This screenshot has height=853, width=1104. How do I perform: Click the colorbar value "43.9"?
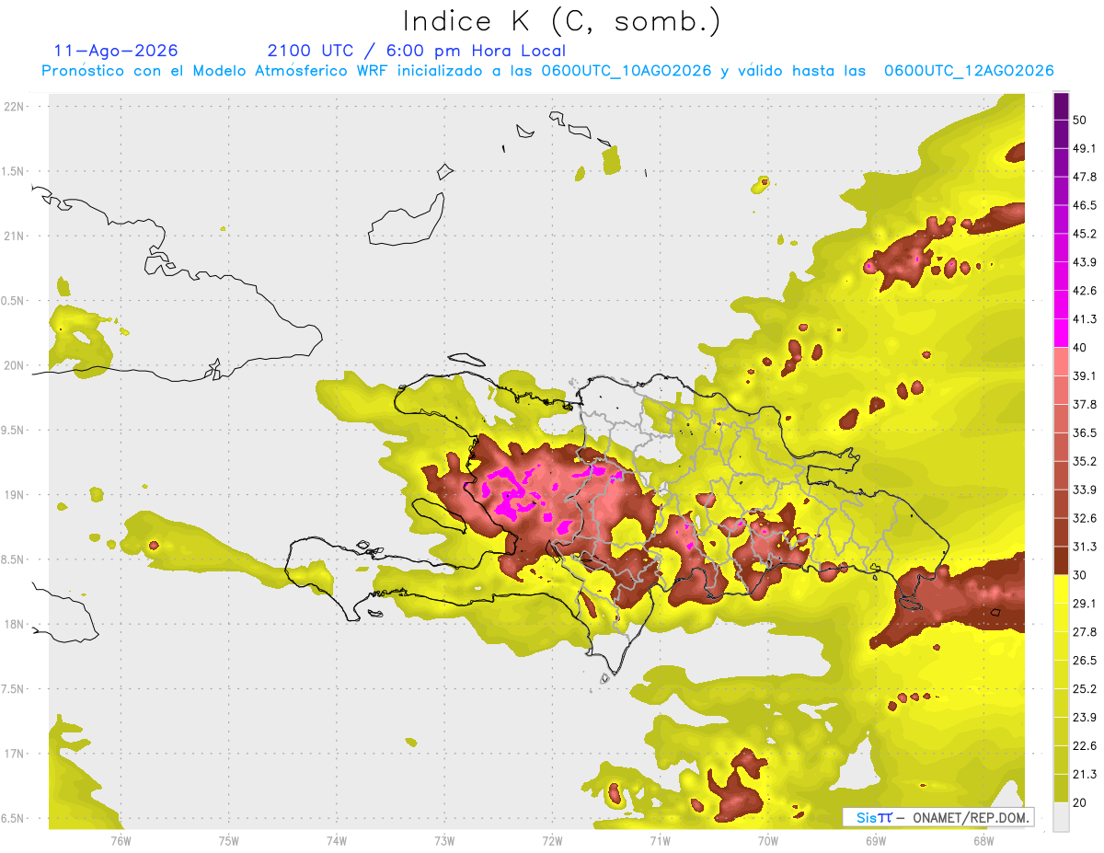1085,262
